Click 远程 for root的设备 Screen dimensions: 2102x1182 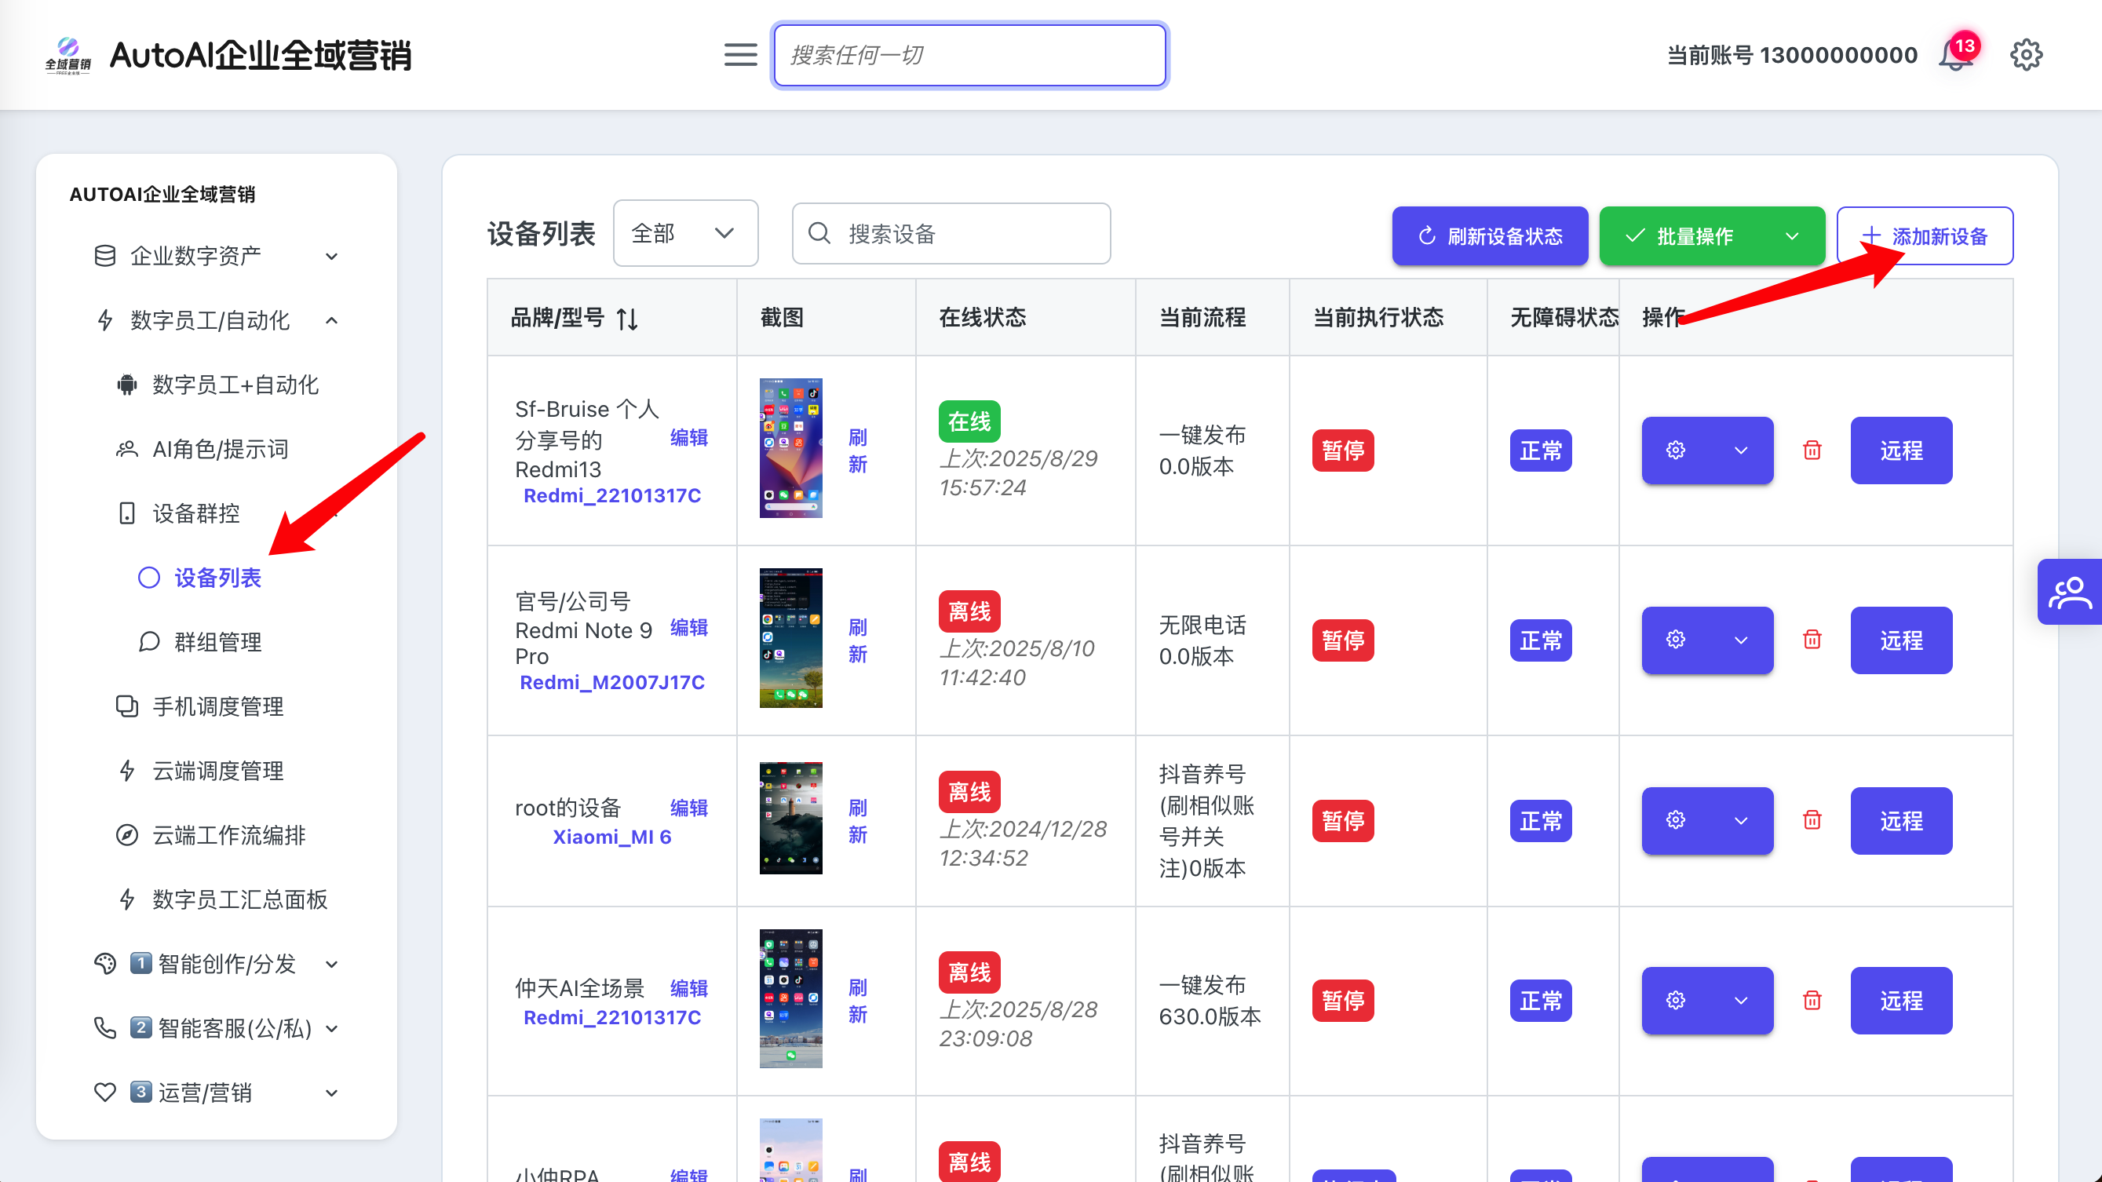pos(1901,820)
